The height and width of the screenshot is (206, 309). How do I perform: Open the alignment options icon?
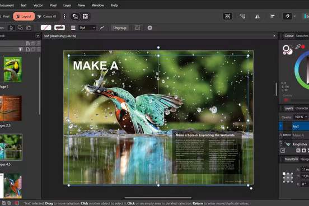coord(273,16)
